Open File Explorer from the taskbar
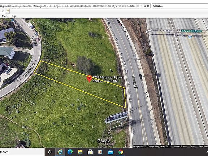Image resolution: width=208 pixels, height=156 pixels. click(80, 152)
